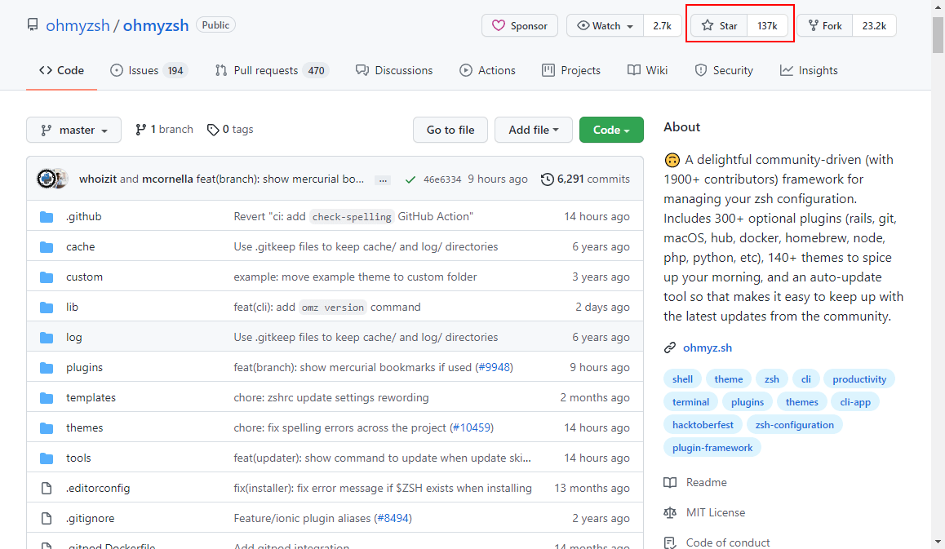Image resolution: width=945 pixels, height=549 pixels.
Task: Click the link chain icon by ohmyz.sh
Action: coord(670,348)
